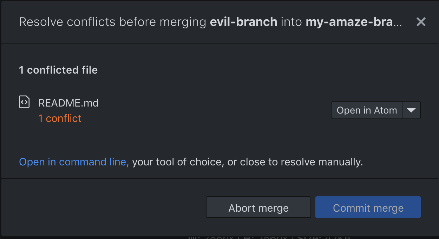
Task: Open README.md in Atom
Action: [x=367, y=110]
